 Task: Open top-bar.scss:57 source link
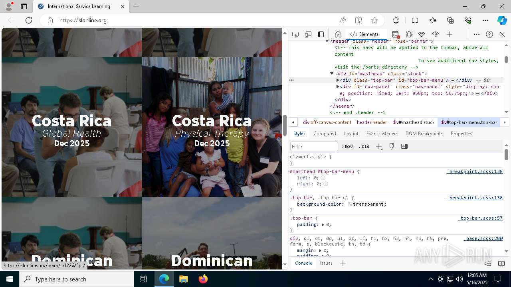[x=480, y=218]
